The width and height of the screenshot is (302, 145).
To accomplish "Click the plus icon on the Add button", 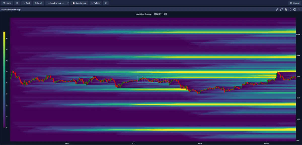I will point(24,3).
